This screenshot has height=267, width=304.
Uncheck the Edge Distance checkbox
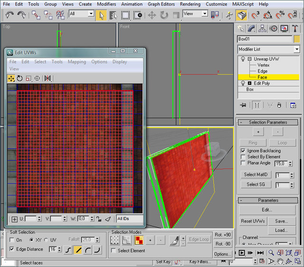(12, 249)
